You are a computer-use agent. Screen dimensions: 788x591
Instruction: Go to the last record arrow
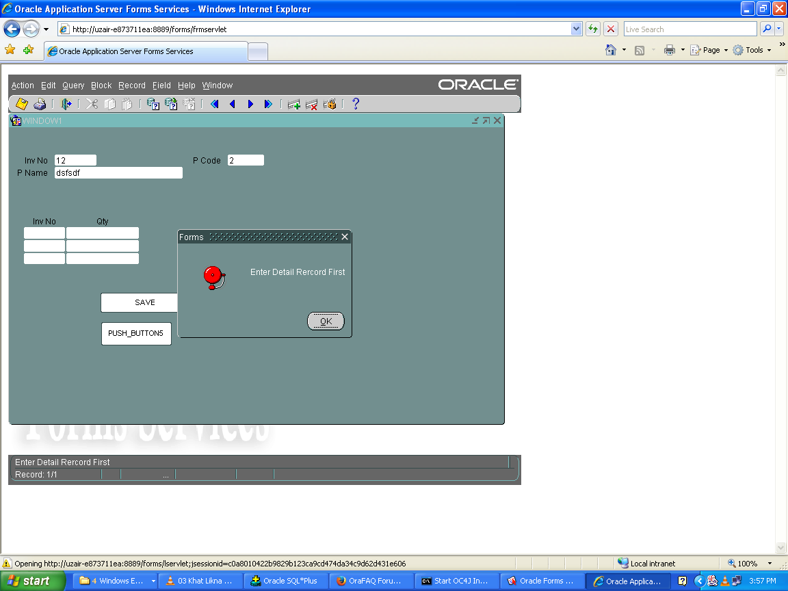click(268, 104)
